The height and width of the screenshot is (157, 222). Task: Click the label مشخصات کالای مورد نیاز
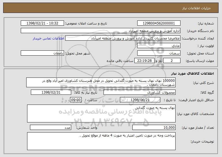point(195,114)
